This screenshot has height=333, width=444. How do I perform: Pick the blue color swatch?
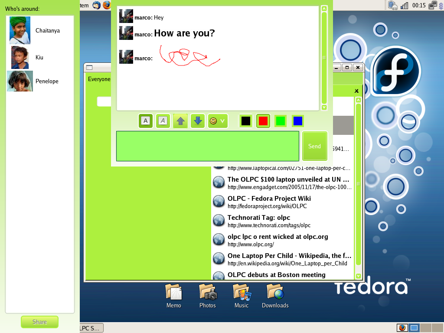coord(297,121)
